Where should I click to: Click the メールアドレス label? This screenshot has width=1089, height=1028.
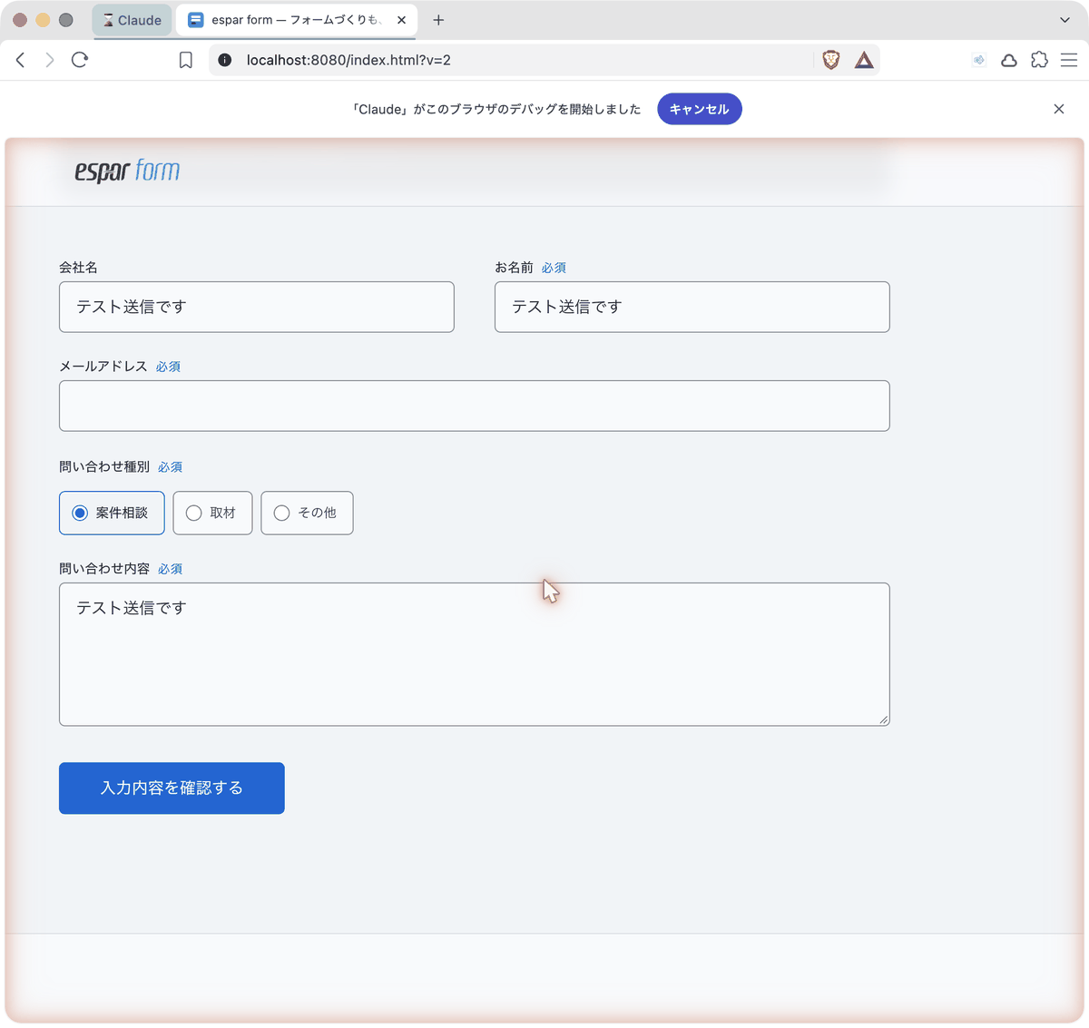(103, 367)
